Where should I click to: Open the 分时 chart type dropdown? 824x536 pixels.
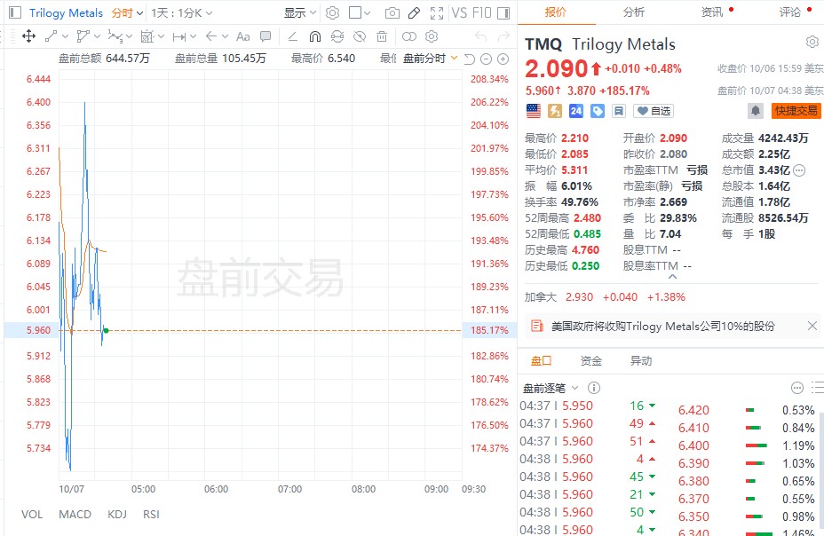tap(127, 12)
